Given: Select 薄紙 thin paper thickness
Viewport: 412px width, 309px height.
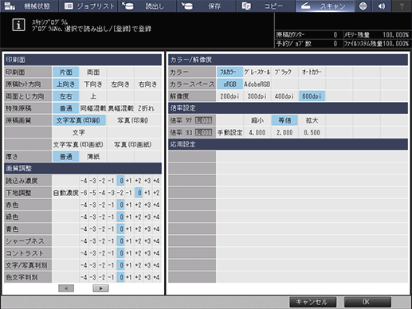Looking at the screenshot, I should (93, 156).
